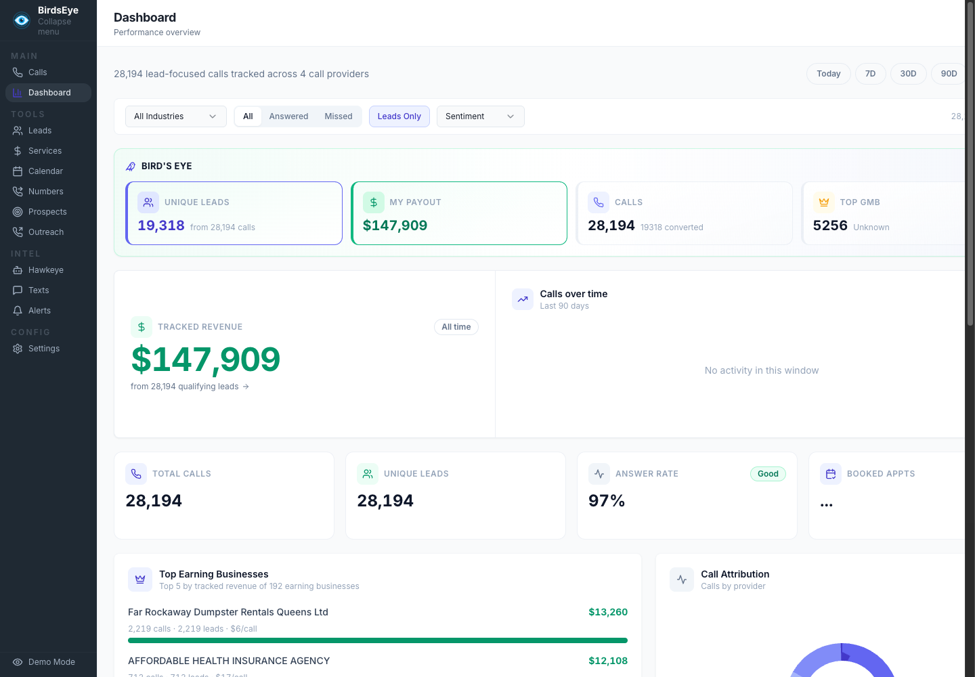Open Calls in the sidebar menu
This screenshot has width=975, height=677.
[48, 72]
